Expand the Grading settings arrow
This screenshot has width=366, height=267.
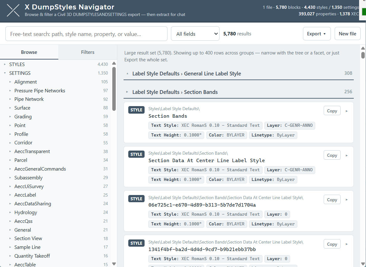[x=10, y=117]
